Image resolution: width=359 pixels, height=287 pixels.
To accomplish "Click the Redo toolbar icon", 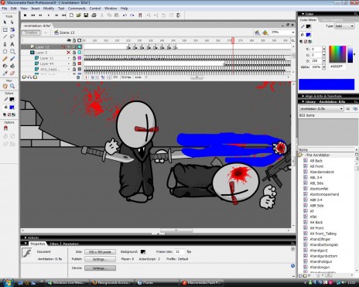I will tap(132, 15).
